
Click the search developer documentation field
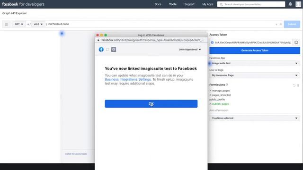[x=251, y=4]
